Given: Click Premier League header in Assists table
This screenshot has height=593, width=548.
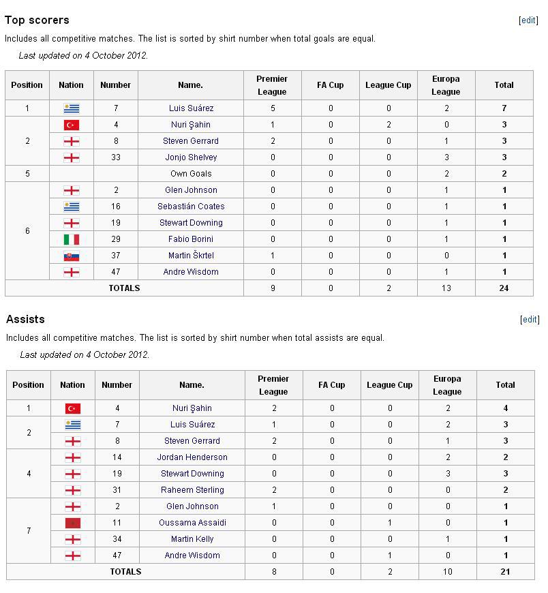Looking at the screenshot, I should (273, 385).
